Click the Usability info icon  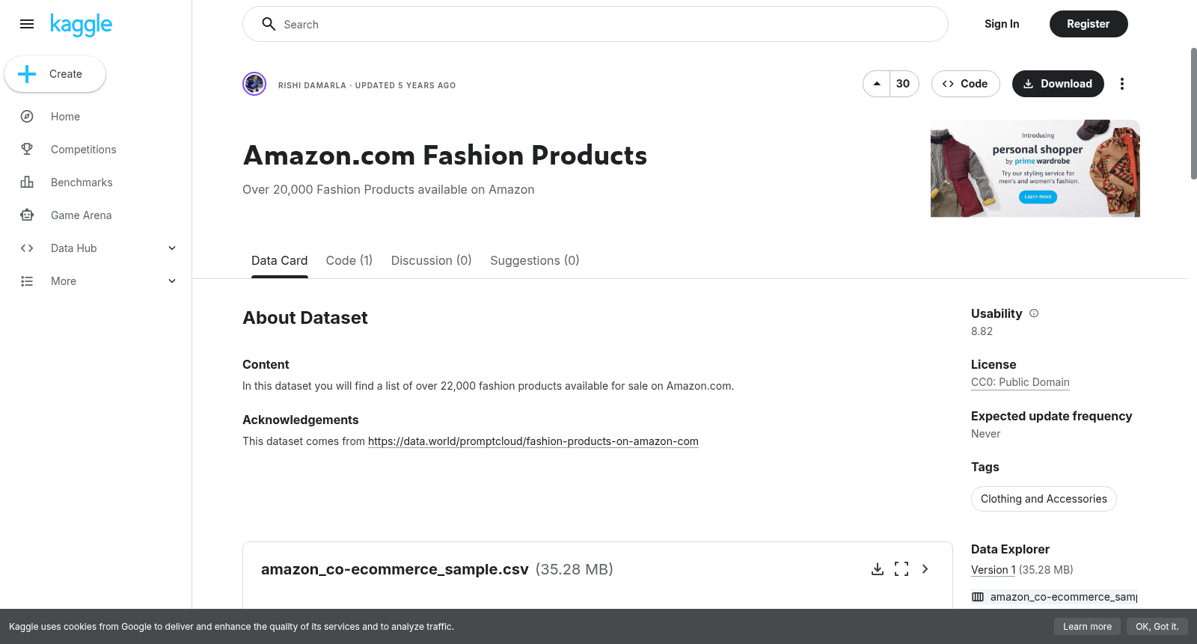(1034, 313)
